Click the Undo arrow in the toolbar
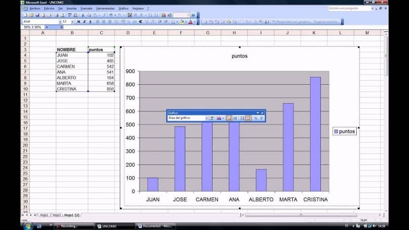This screenshot has height=230, width=409. coord(110,15)
